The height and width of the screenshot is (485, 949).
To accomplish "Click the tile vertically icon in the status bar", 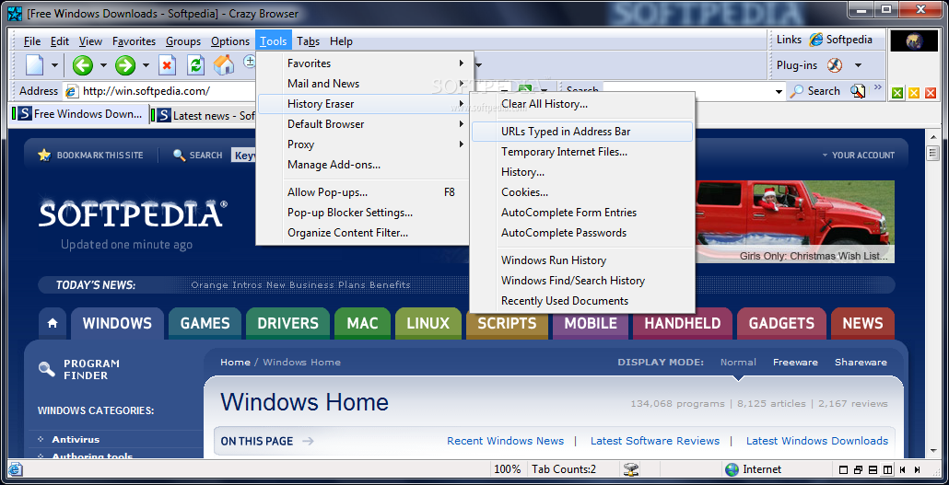I will (x=887, y=470).
